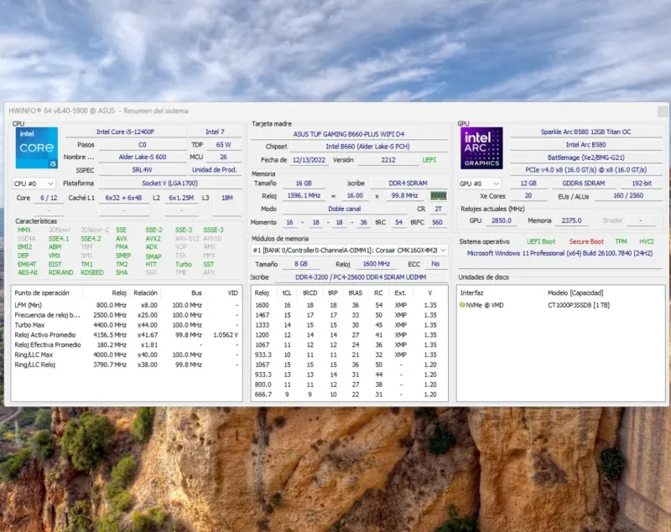The height and width of the screenshot is (532, 671).
Task: Click the 560 tRFC timing value
Action: (x=437, y=222)
